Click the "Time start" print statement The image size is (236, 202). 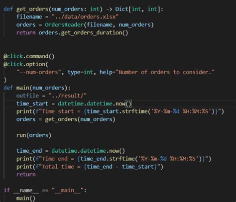(x=120, y=111)
